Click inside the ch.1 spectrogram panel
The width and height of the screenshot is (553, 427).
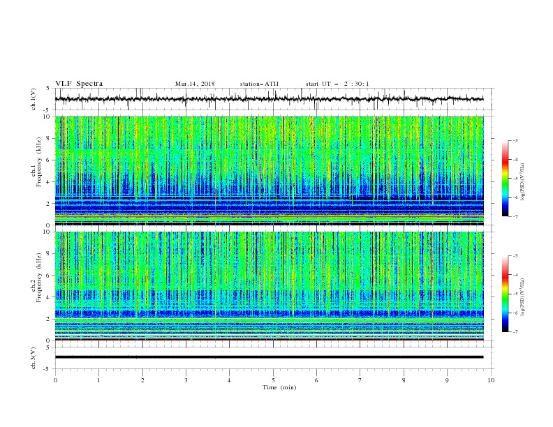pyautogui.click(x=269, y=170)
